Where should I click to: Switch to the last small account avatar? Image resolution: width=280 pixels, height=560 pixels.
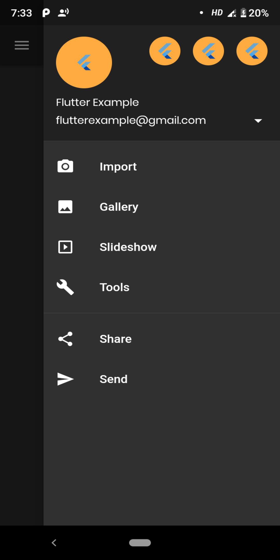(x=252, y=51)
